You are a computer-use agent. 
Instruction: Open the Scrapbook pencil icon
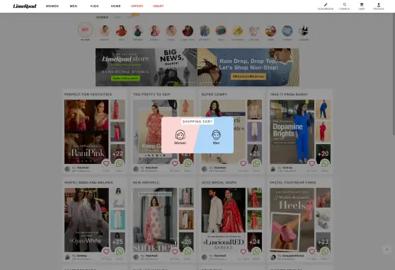tap(326, 6)
